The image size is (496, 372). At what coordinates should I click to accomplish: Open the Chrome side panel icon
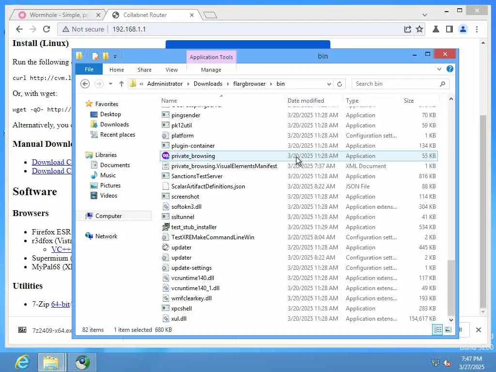(x=449, y=29)
